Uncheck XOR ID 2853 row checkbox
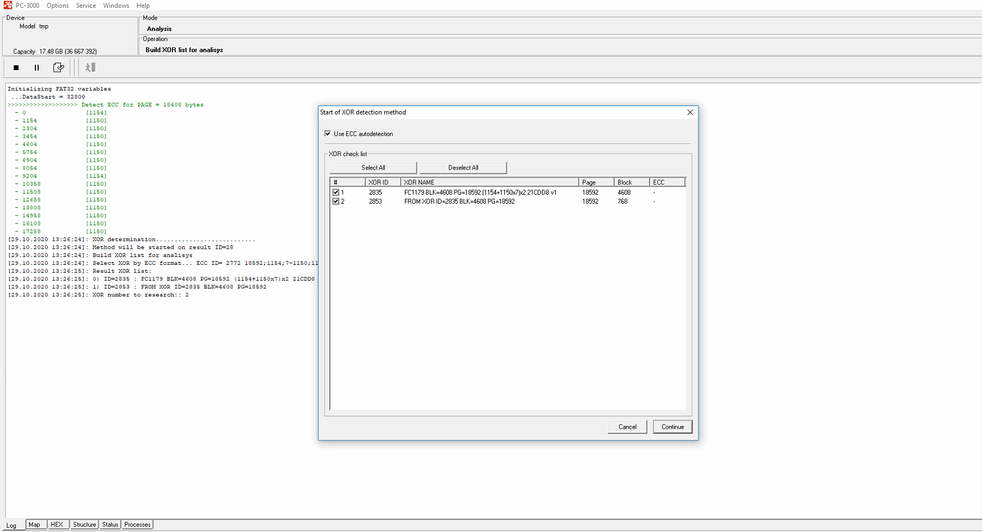This screenshot has height=532, width=982. click(336, 201)
